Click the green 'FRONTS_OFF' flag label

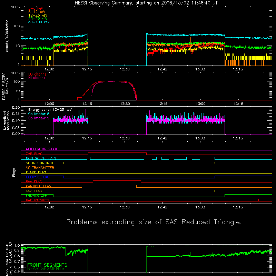(x=36, y=196)
